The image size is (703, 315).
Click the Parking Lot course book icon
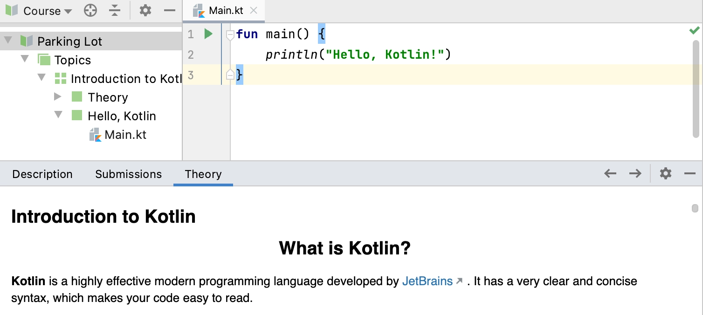[x=27, y=41]
